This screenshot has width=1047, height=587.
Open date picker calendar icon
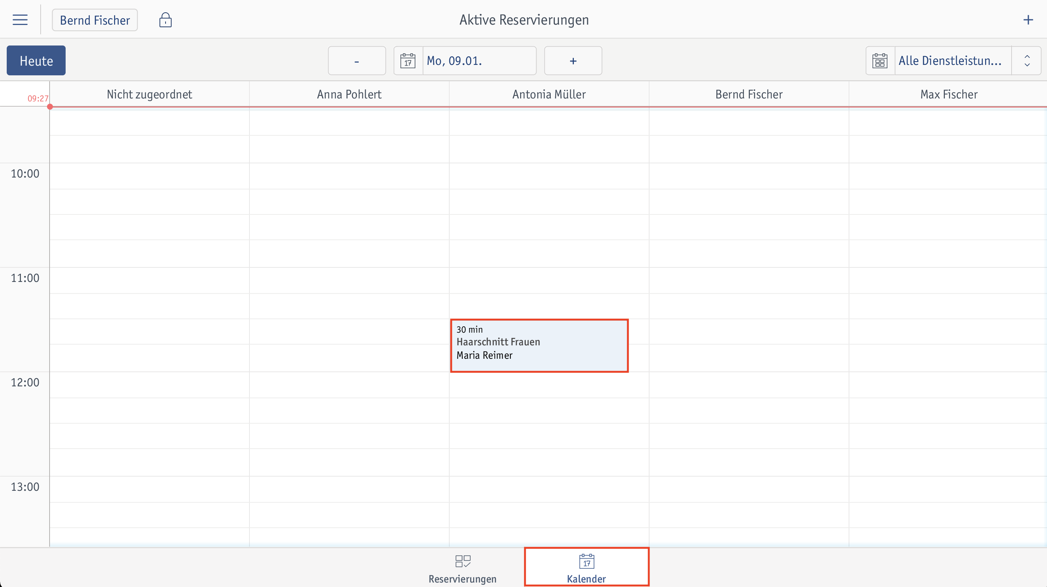coord(408,60)
